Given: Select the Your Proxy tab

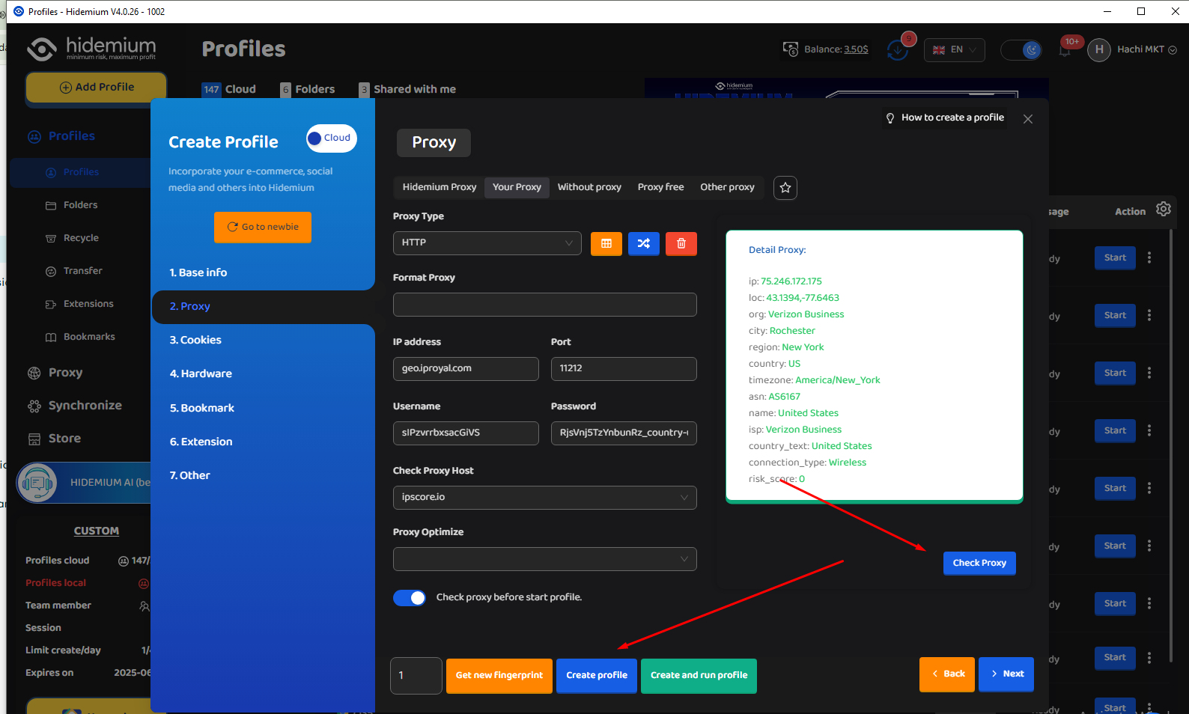Looking at the screenshot, I should coord(517,187).
